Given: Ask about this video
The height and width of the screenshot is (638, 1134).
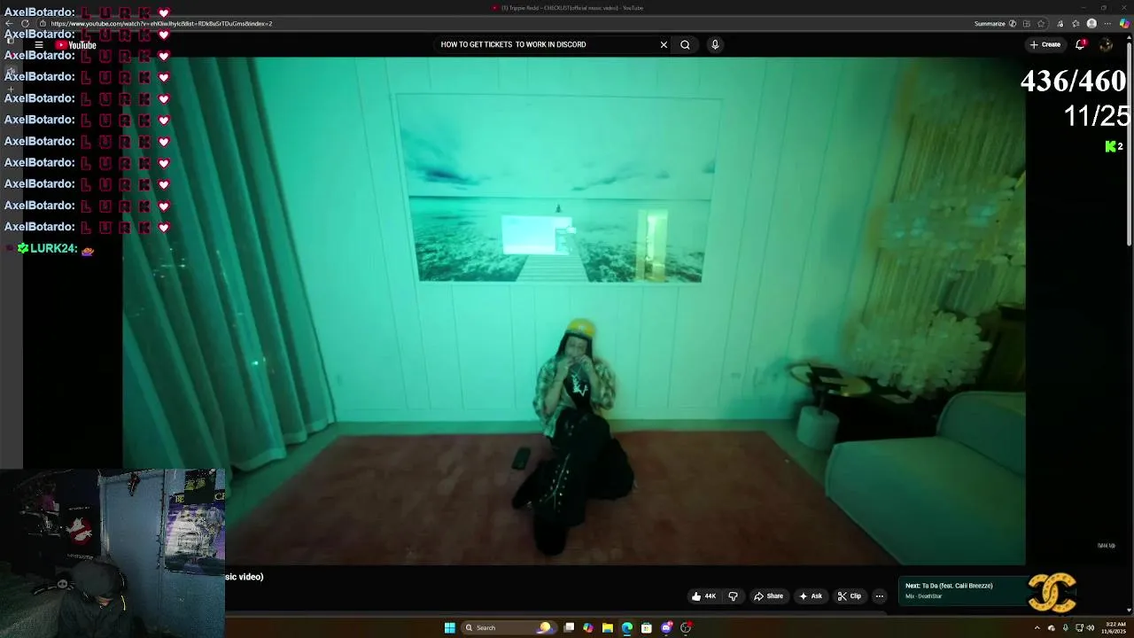Looking at the screenshot, I should [x=811, y=596].
